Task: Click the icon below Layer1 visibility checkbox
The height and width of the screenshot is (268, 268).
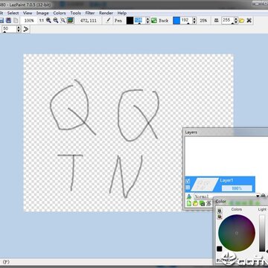Action: [x=188, y=188]
